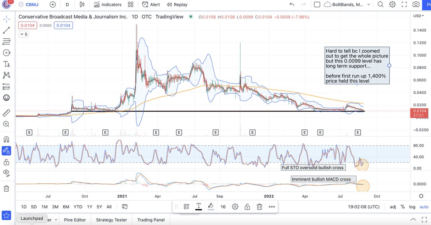Redo the chart action
Screen dimensions: 431x225
point(304,5)
